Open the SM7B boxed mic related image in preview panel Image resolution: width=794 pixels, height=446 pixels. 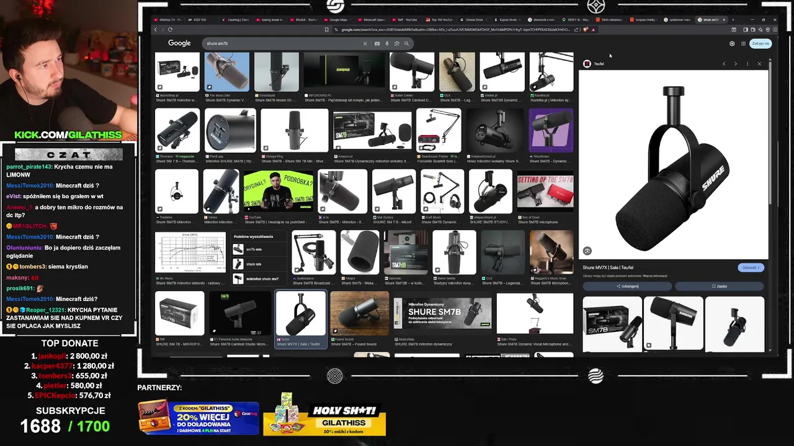(612, 323)
